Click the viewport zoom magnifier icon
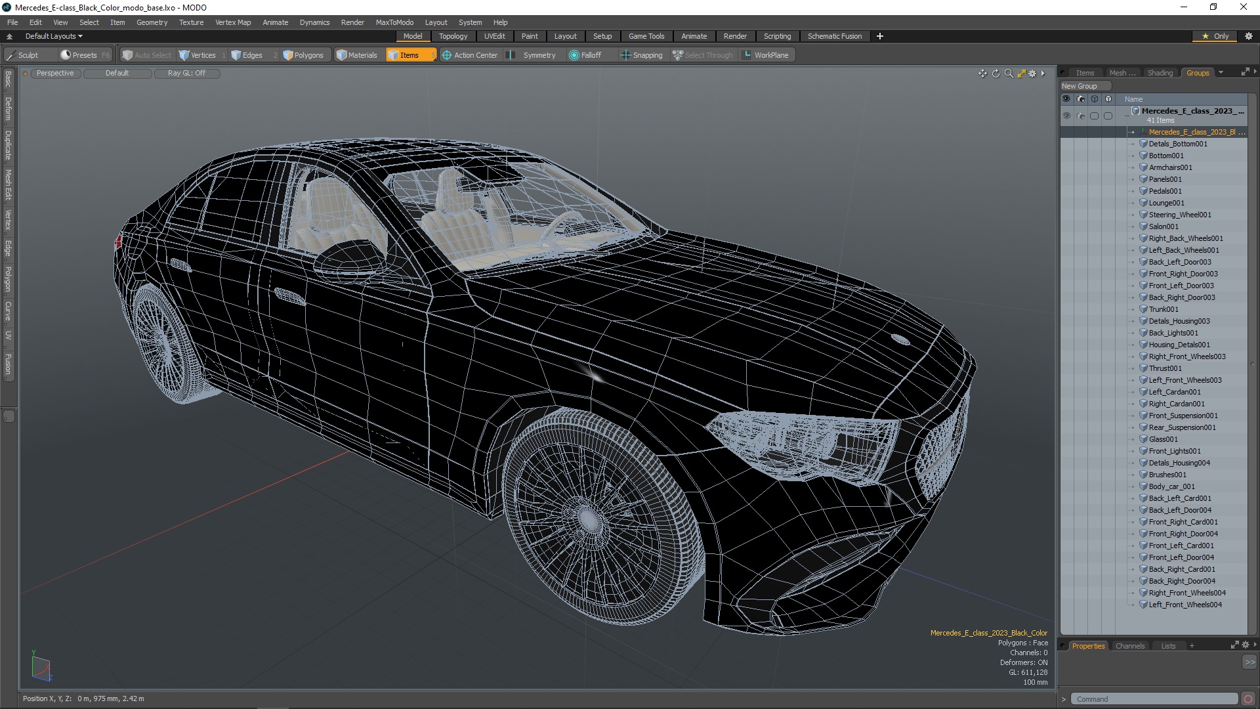 [x=1009, y=74]
